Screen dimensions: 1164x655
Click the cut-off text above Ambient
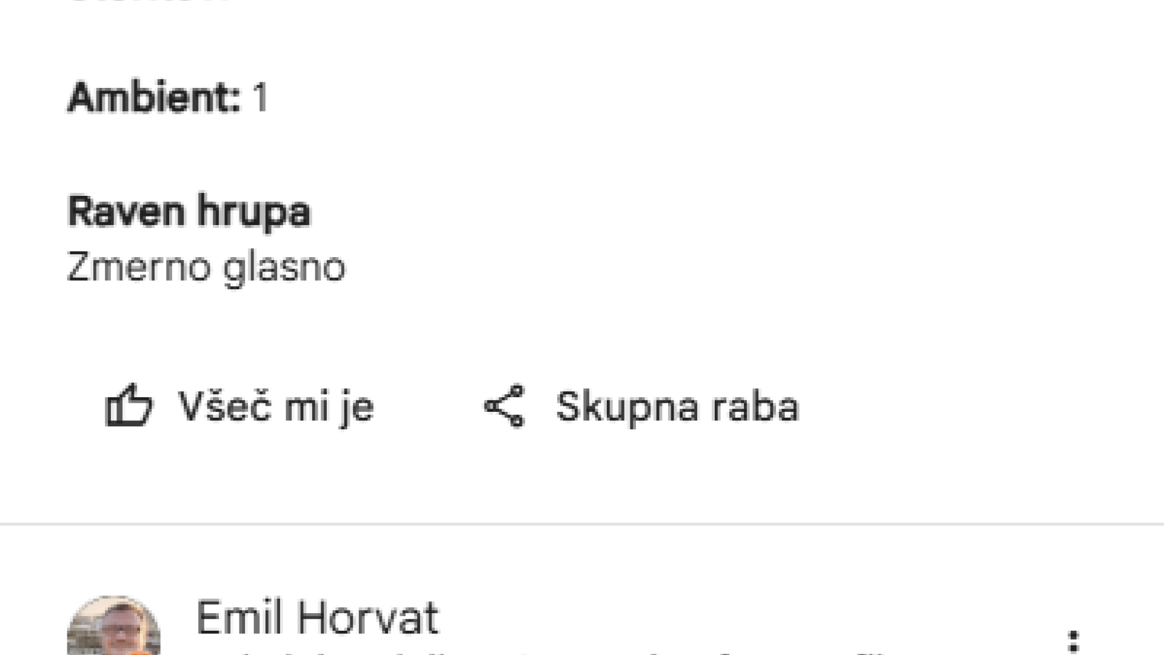pos(149,2)
